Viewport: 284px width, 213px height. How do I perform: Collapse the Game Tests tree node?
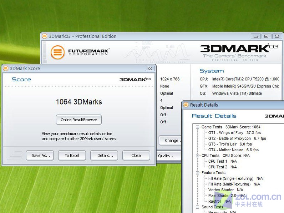198,127
